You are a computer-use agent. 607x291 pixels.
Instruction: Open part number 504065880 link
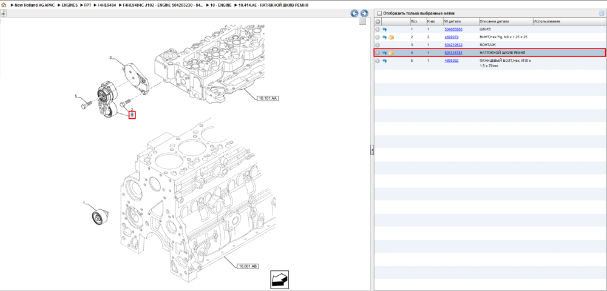(x=453, y=29)
